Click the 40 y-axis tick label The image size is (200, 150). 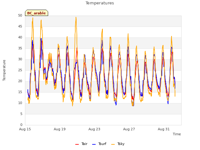click(x=20, y=37)
